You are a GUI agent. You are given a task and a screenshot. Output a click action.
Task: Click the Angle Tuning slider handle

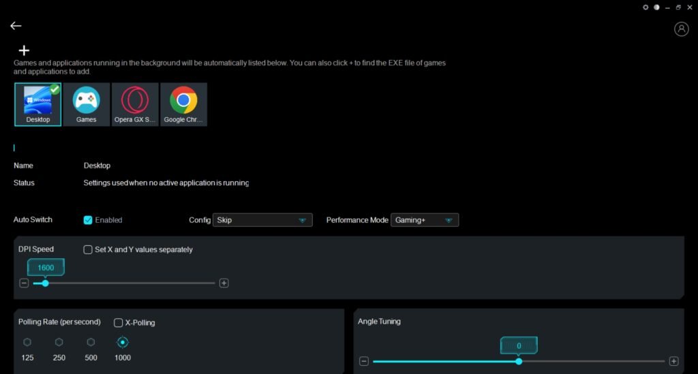(x=519, y=361)
